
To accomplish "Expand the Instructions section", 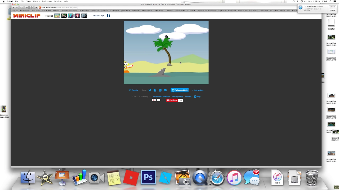I will coord(198,90).
